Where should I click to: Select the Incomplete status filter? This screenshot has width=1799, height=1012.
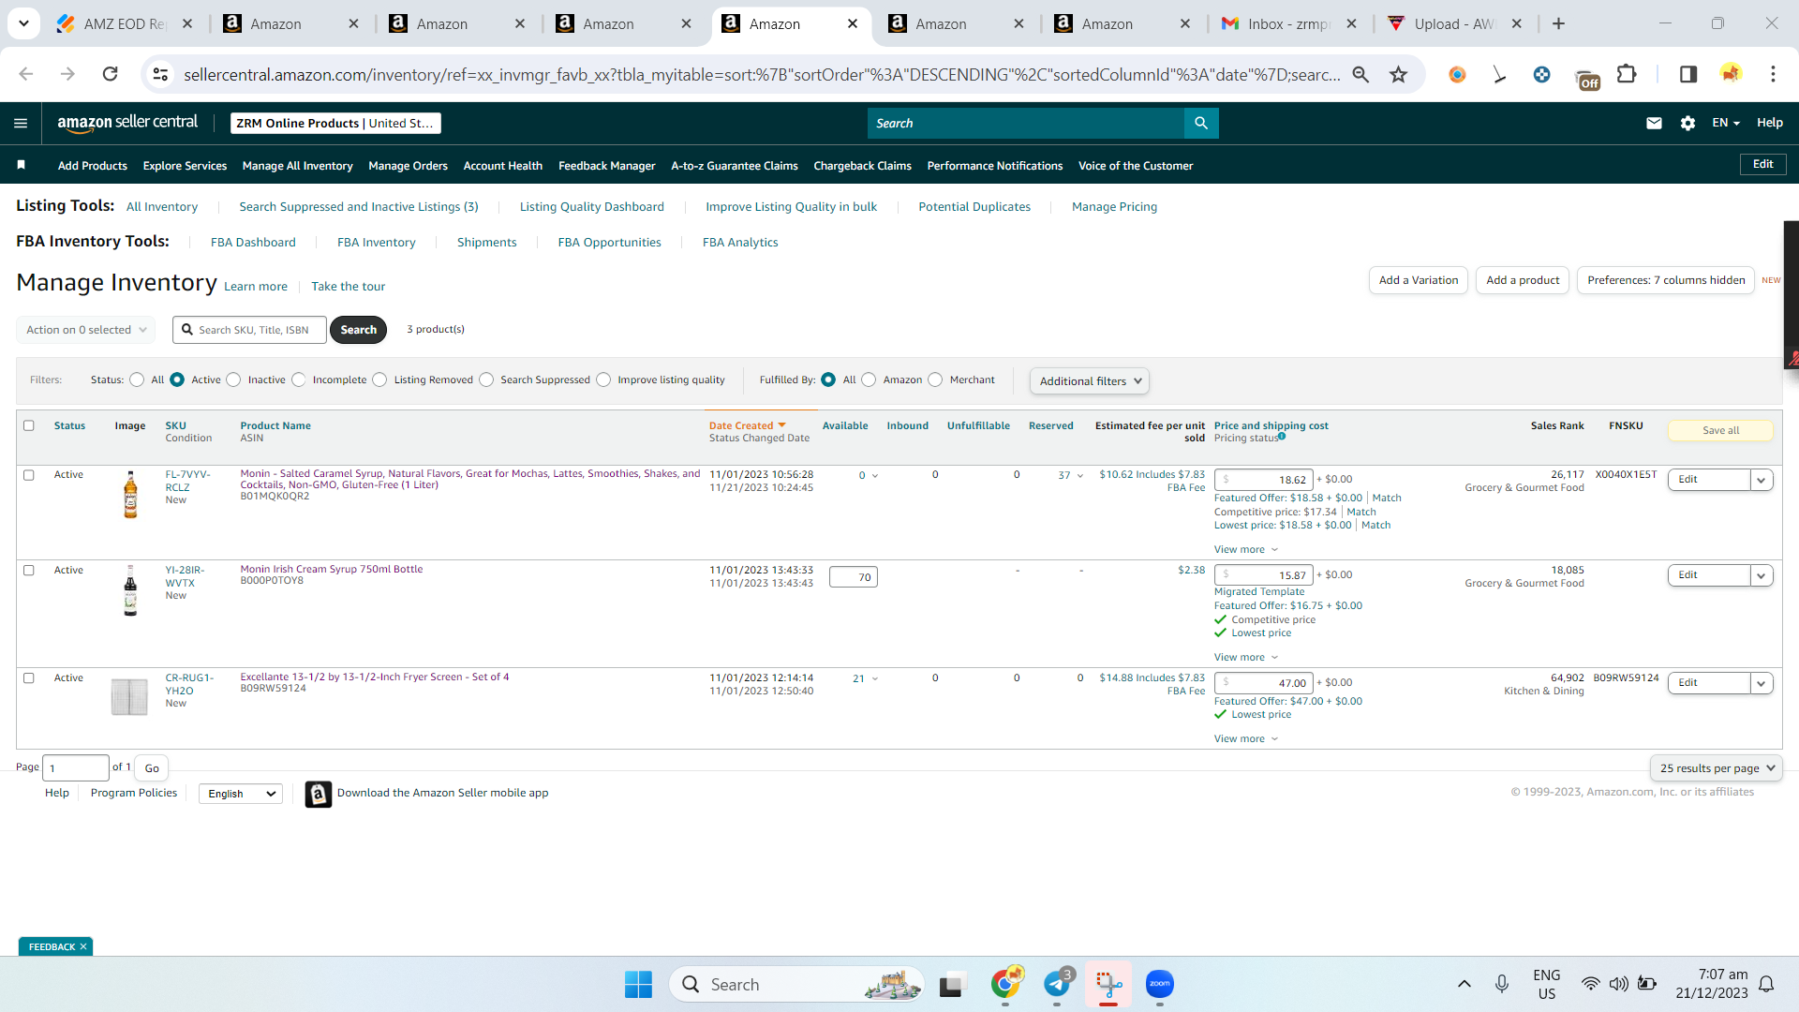(299, 379)
